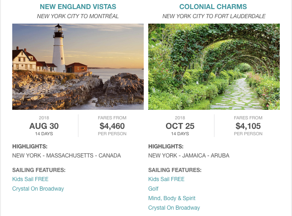Screen dimensions: 292x216
Task: Click the $4,460 fare price
Action: click(x=112, y=126)
